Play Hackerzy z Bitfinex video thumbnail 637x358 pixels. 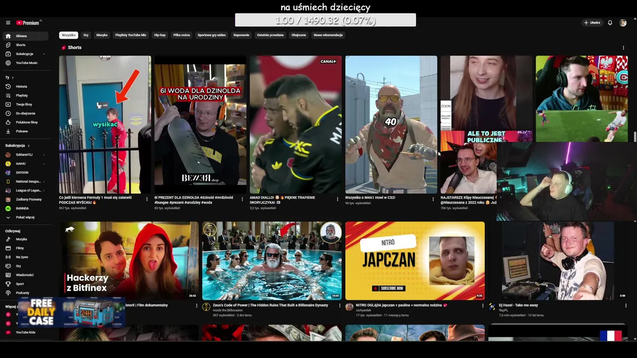point(129,261)
